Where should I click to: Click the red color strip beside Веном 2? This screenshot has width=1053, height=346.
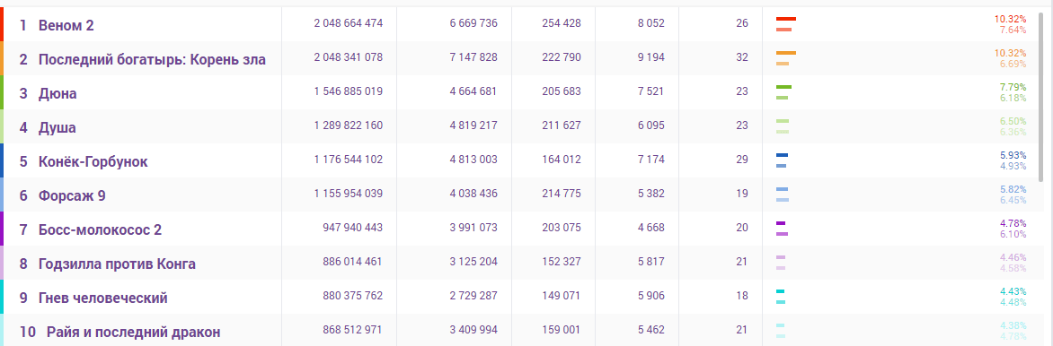[2, 24]
